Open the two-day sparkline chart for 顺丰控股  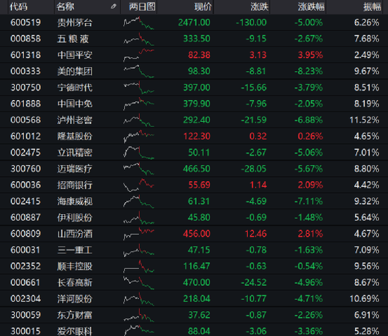139,266
